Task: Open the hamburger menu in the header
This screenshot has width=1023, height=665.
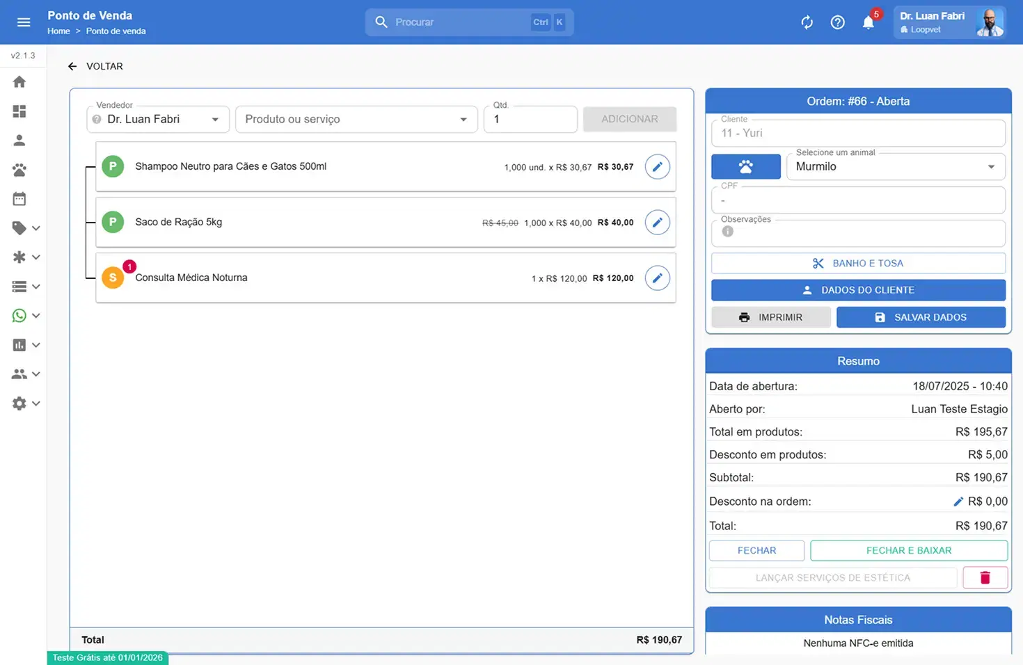Action: [24, 22]
